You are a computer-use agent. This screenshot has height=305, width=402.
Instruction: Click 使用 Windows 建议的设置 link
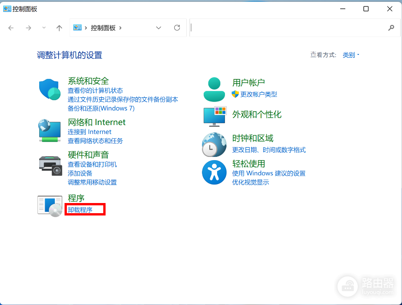269,173
